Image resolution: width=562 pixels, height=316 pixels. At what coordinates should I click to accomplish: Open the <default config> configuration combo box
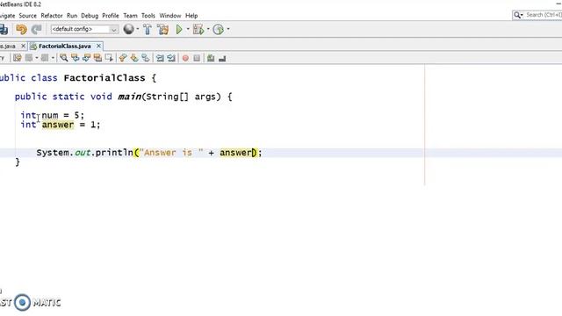(84, 29)
